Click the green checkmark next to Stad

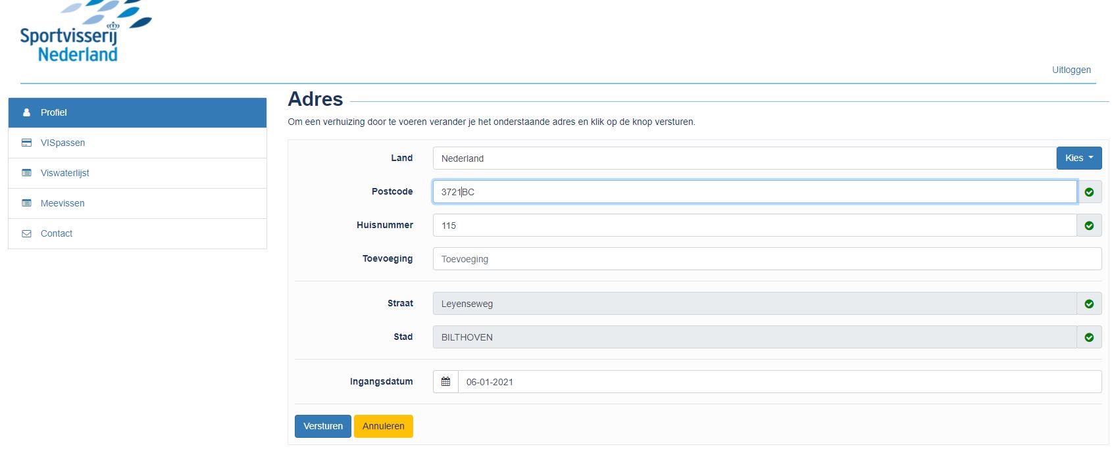[x=1089, y=337]
